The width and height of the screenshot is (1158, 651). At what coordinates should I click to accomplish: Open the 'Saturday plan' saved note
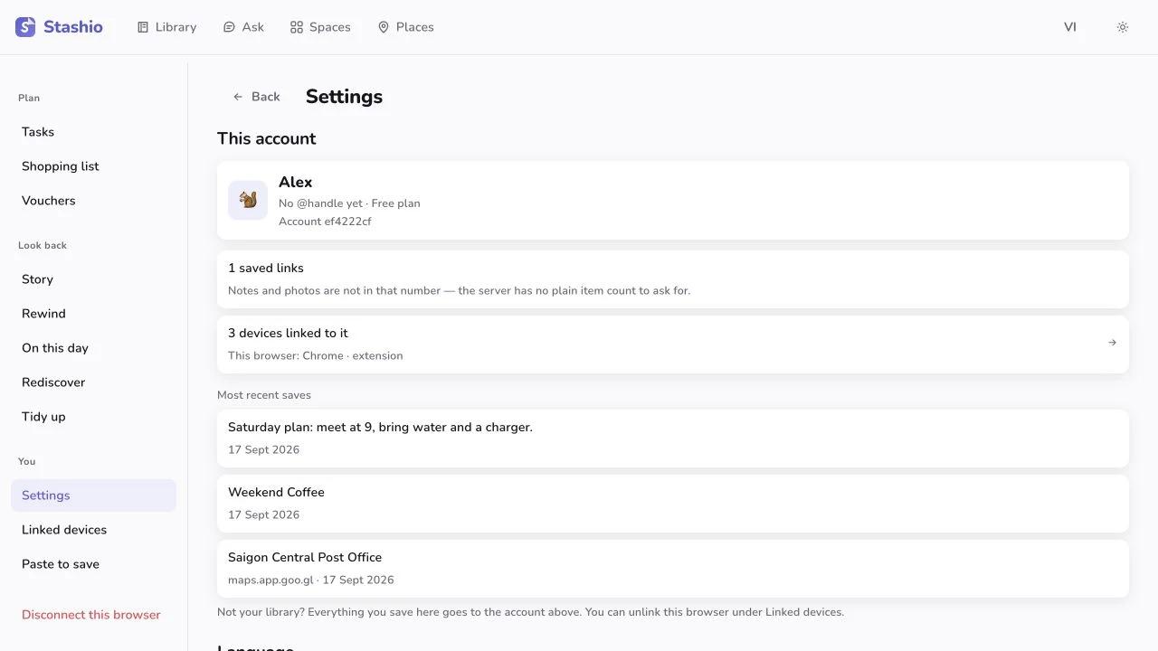point(673,439)
